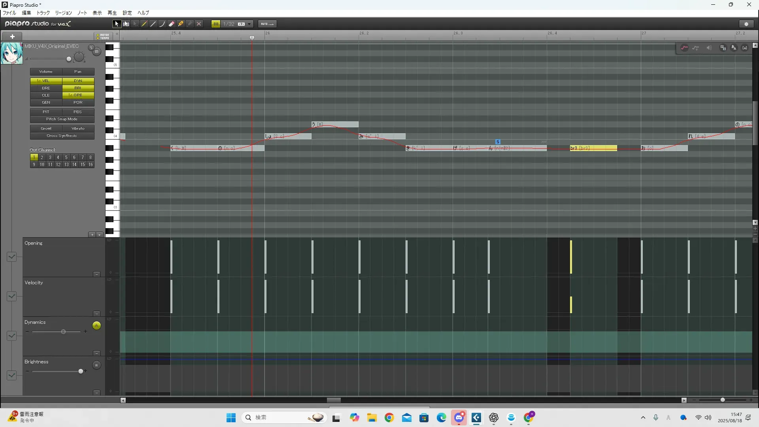Click the lyric language あA icon
The height and width of the screenshot is (427, 759).
tap(734, 48)
